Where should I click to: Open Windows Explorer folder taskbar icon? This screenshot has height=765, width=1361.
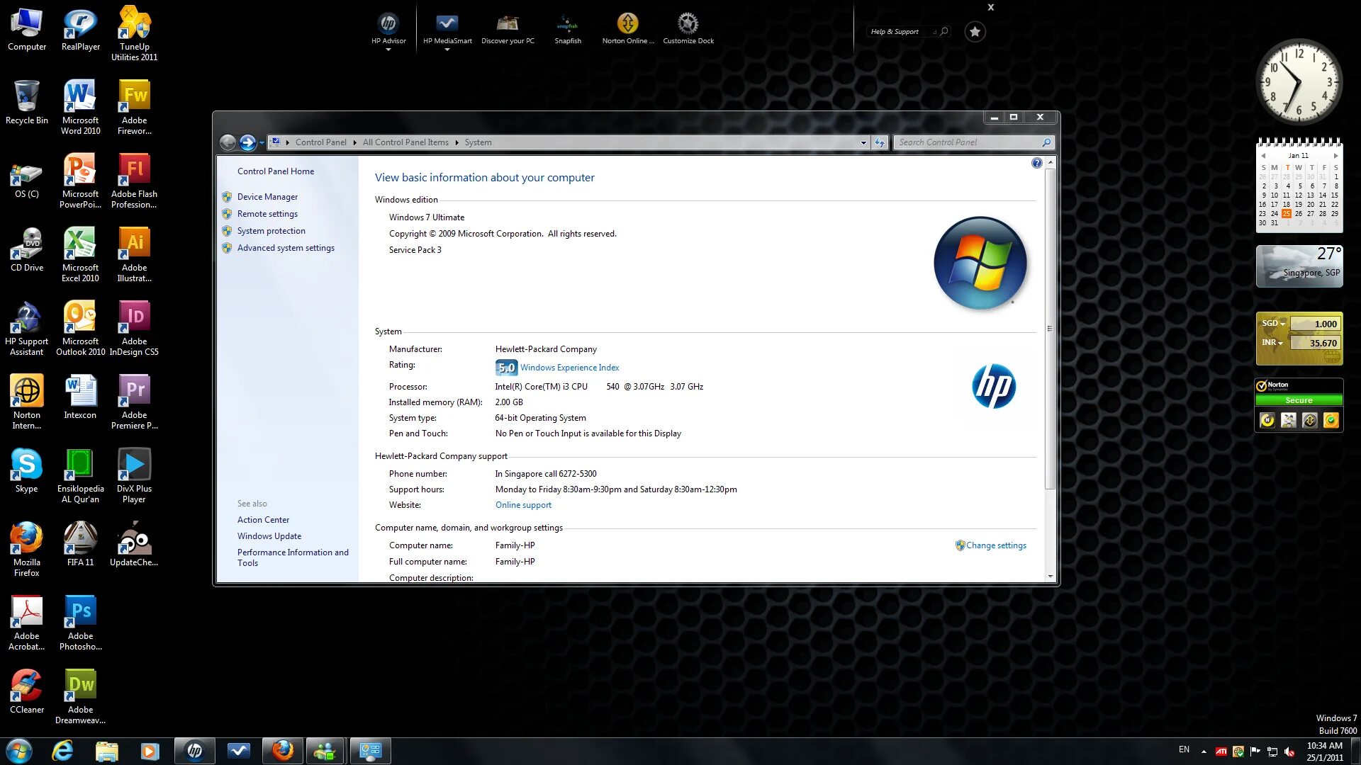tap(106, 751)
